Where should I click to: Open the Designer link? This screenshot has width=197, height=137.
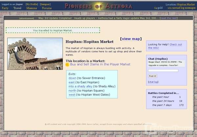[45, 4]
